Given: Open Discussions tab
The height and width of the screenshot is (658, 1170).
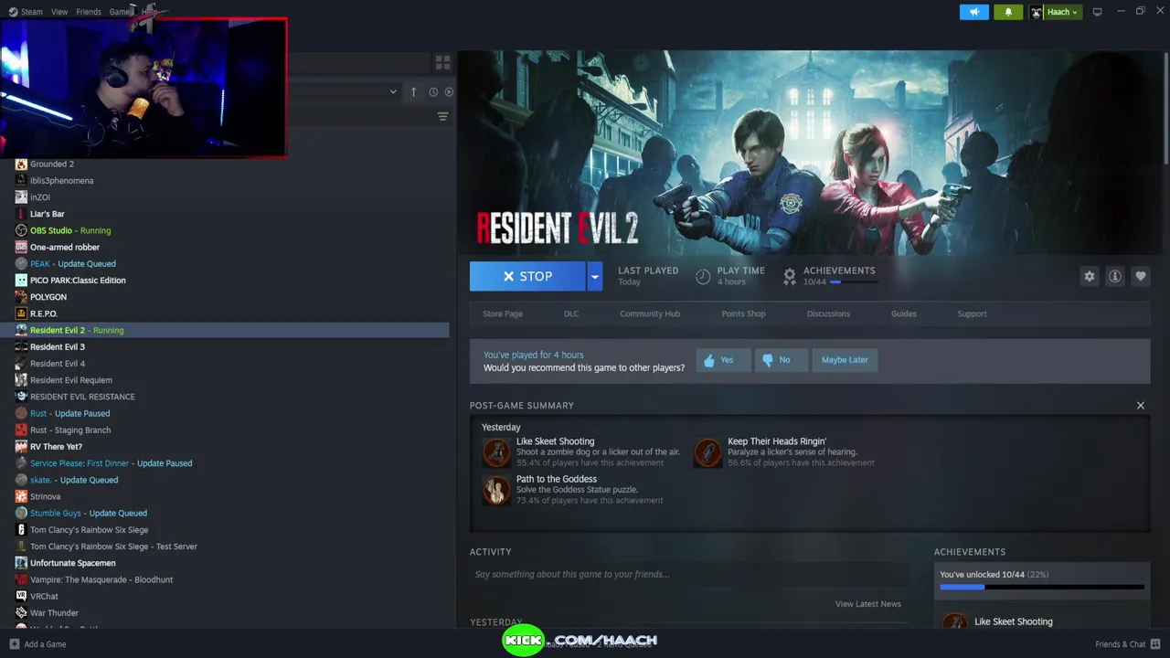Looking at the screenshot, I should click(828, 313).
